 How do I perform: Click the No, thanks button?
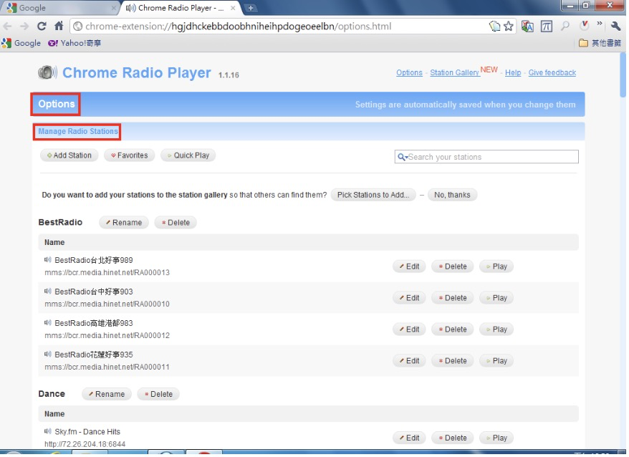[452, 195]
